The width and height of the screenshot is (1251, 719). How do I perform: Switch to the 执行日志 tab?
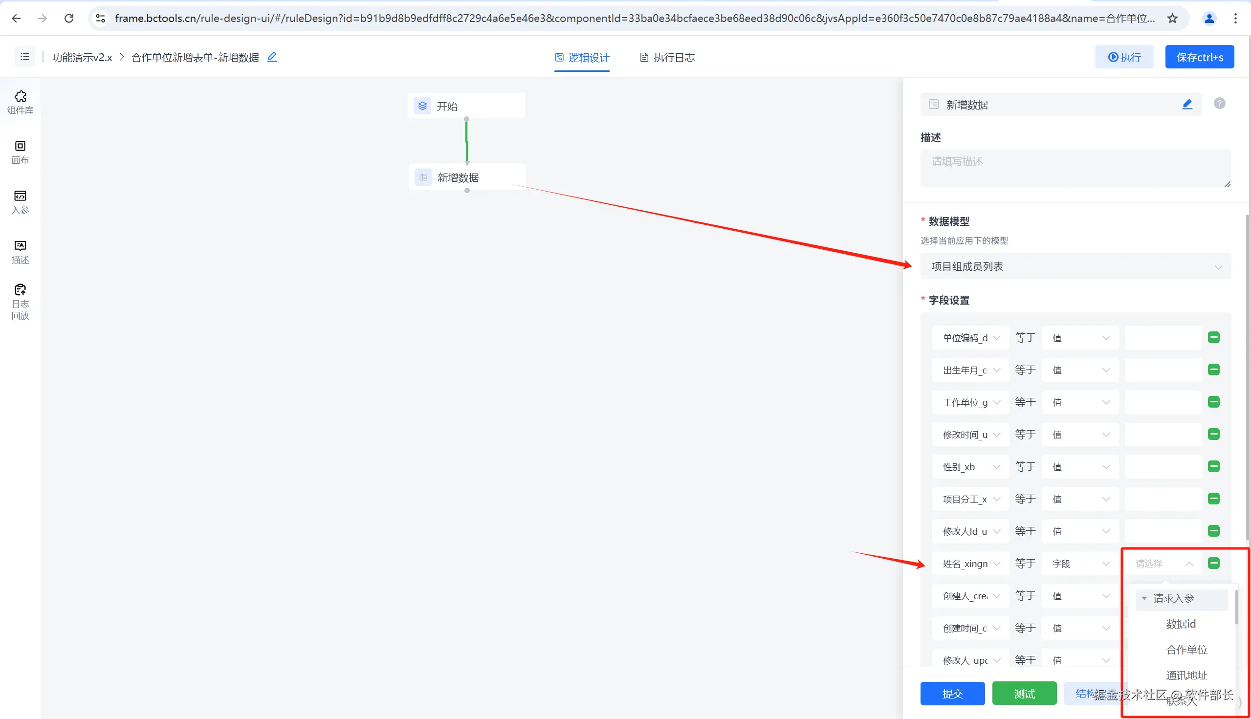[x=667, y=57]
